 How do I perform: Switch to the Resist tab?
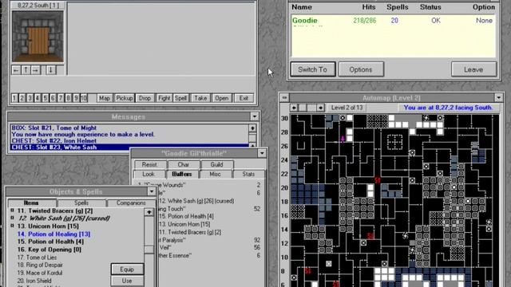tap(149, 165)
